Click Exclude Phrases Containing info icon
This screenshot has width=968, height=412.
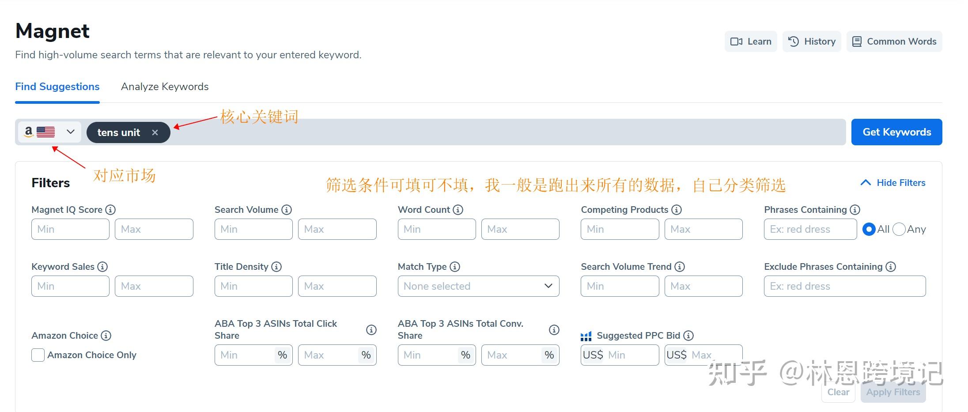[891, 267]
